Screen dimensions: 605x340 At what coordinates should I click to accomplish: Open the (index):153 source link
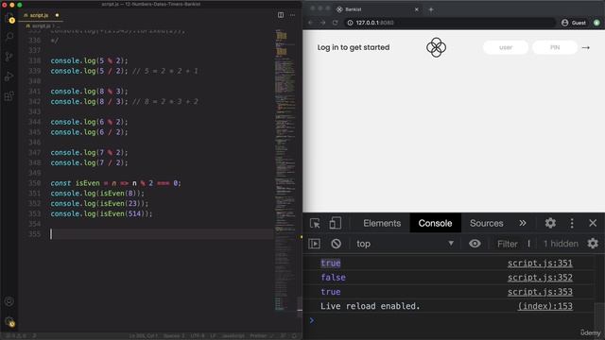tap(544, 306)
